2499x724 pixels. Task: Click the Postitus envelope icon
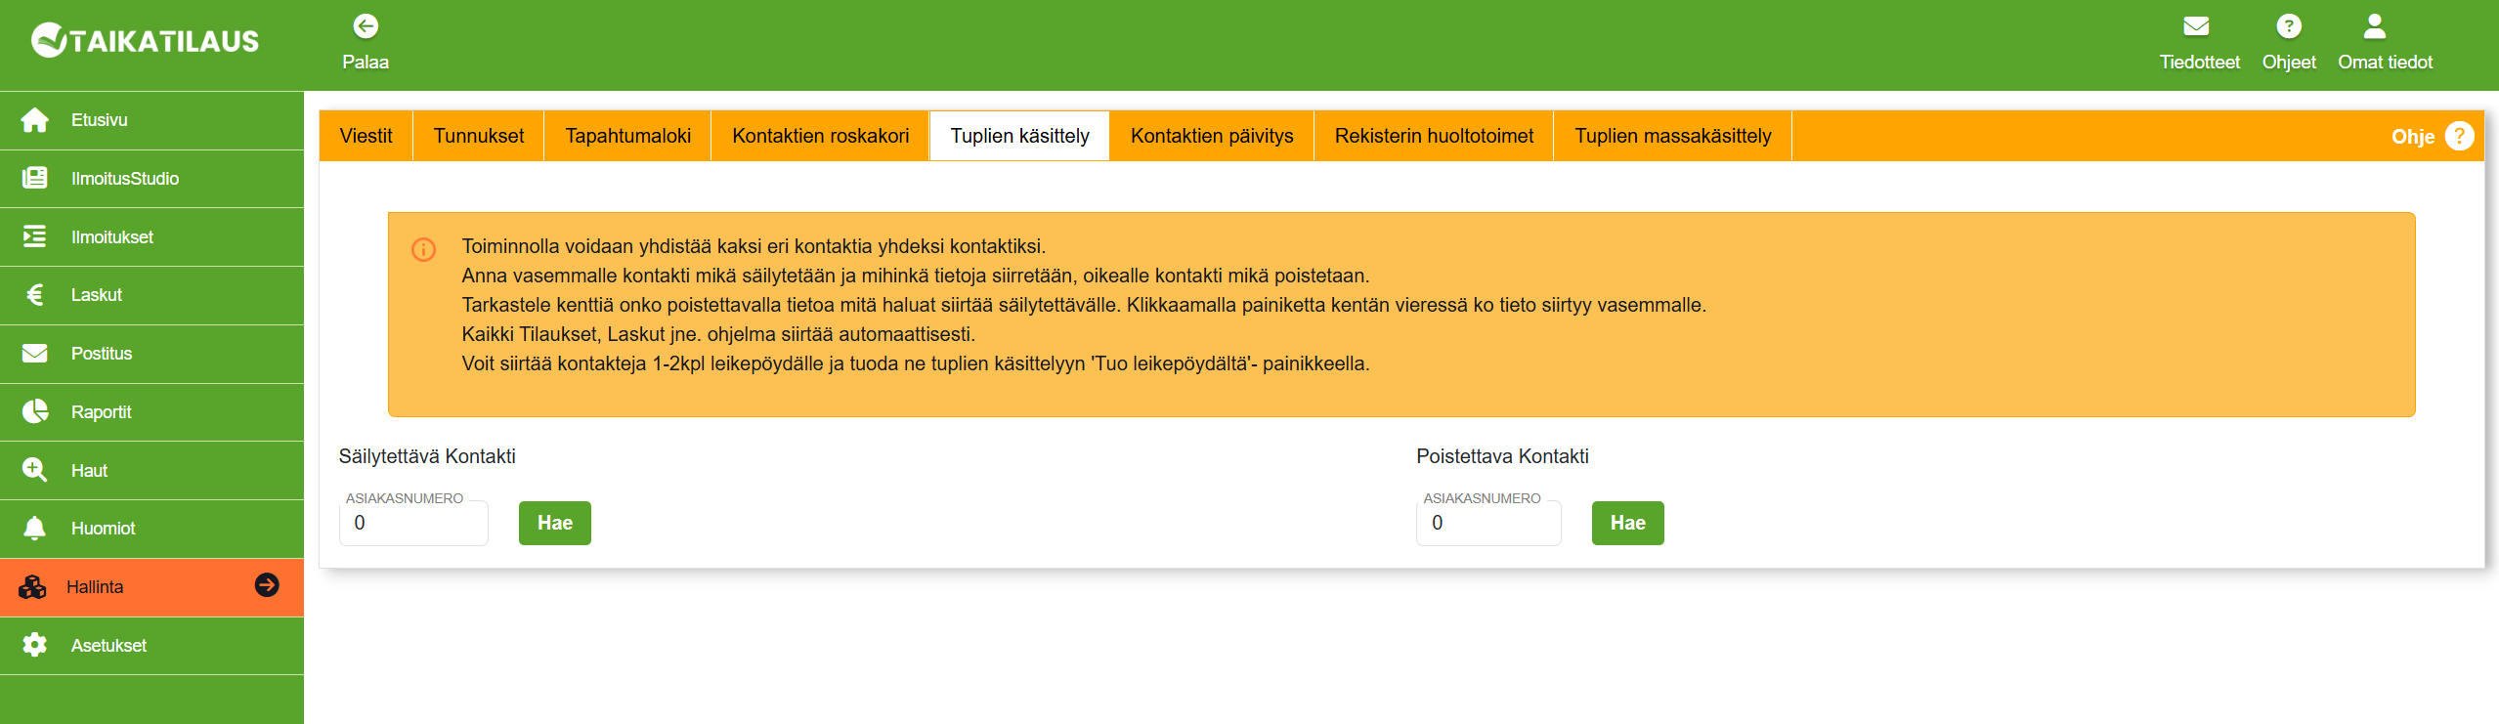(x=35, y=354)
